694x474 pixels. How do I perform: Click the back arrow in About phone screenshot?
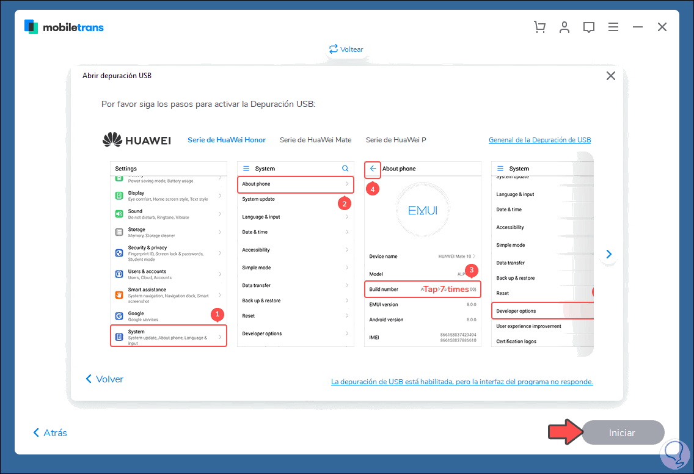[373, 169]
